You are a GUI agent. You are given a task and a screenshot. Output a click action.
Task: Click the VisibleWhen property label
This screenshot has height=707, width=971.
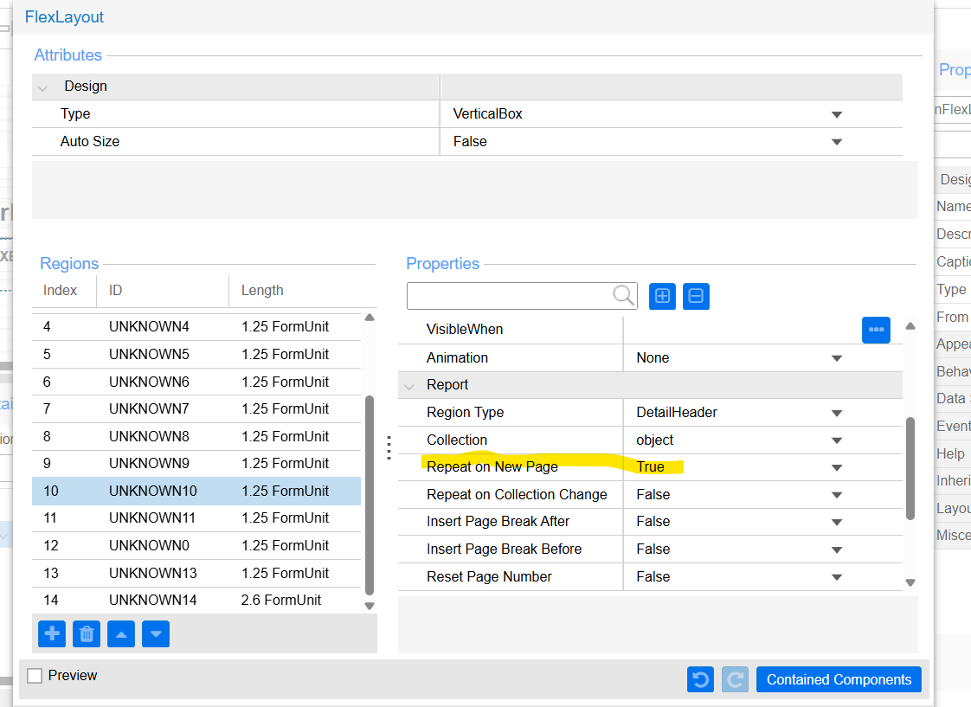pyautogui.click(x=465, y=330)
